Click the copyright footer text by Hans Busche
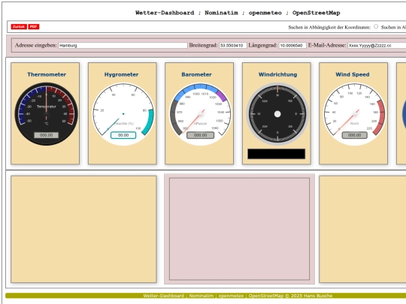 point(238,296)
